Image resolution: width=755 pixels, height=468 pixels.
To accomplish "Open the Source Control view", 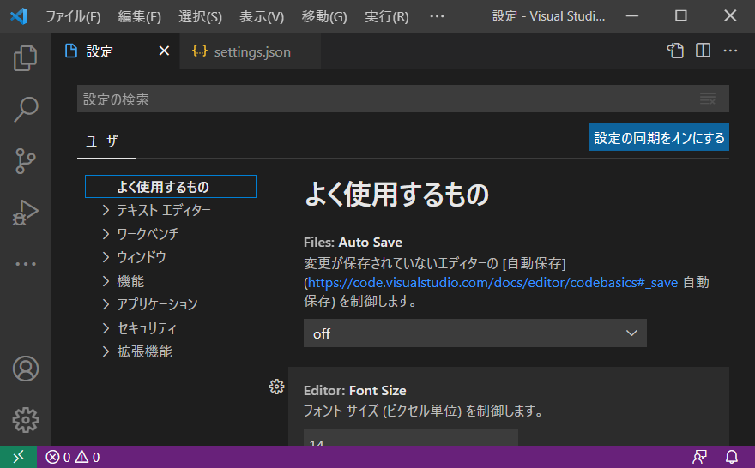I will (x=26, y=160).
